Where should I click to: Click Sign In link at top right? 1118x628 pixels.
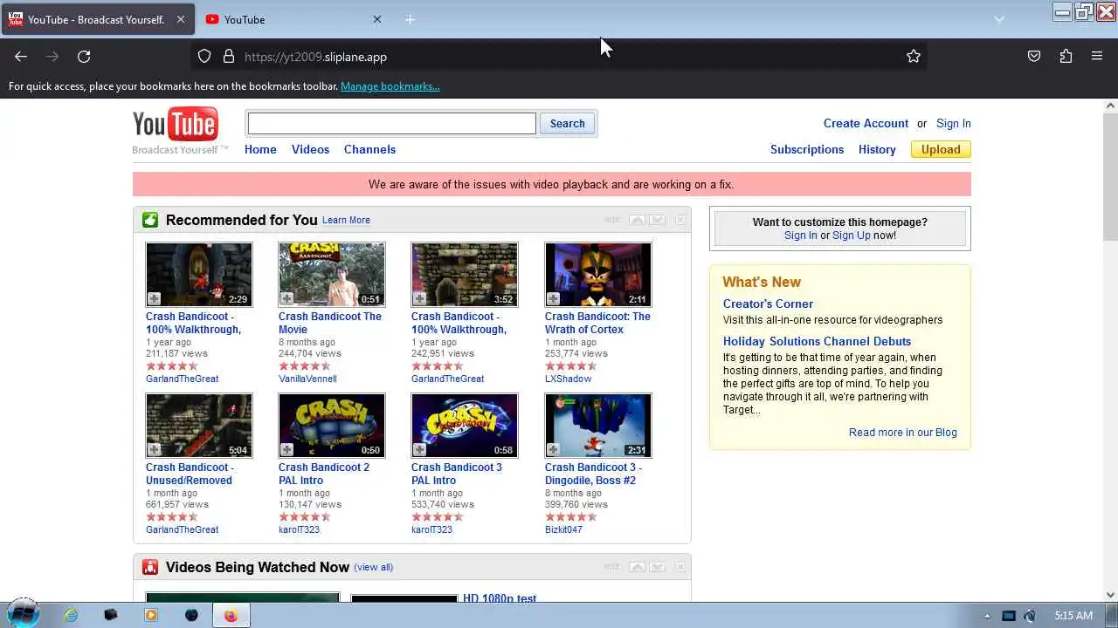coord(954,123)
